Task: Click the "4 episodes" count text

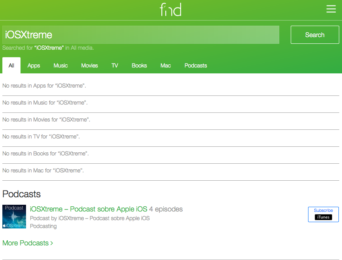Action: coord(166,209)
